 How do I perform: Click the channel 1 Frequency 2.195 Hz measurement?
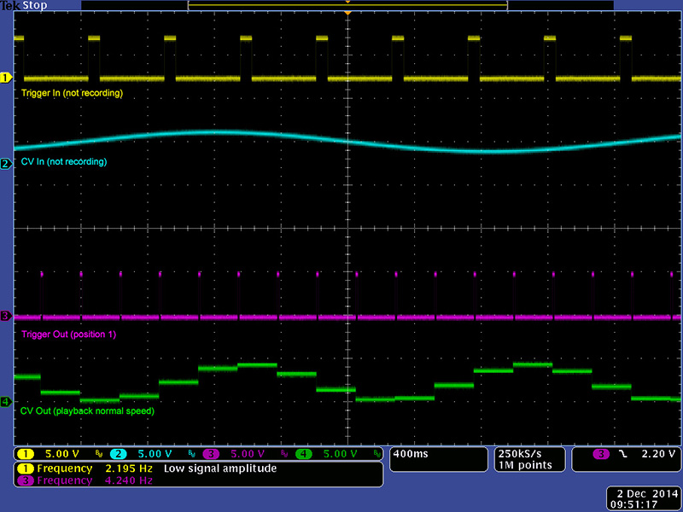click(83, 468)
